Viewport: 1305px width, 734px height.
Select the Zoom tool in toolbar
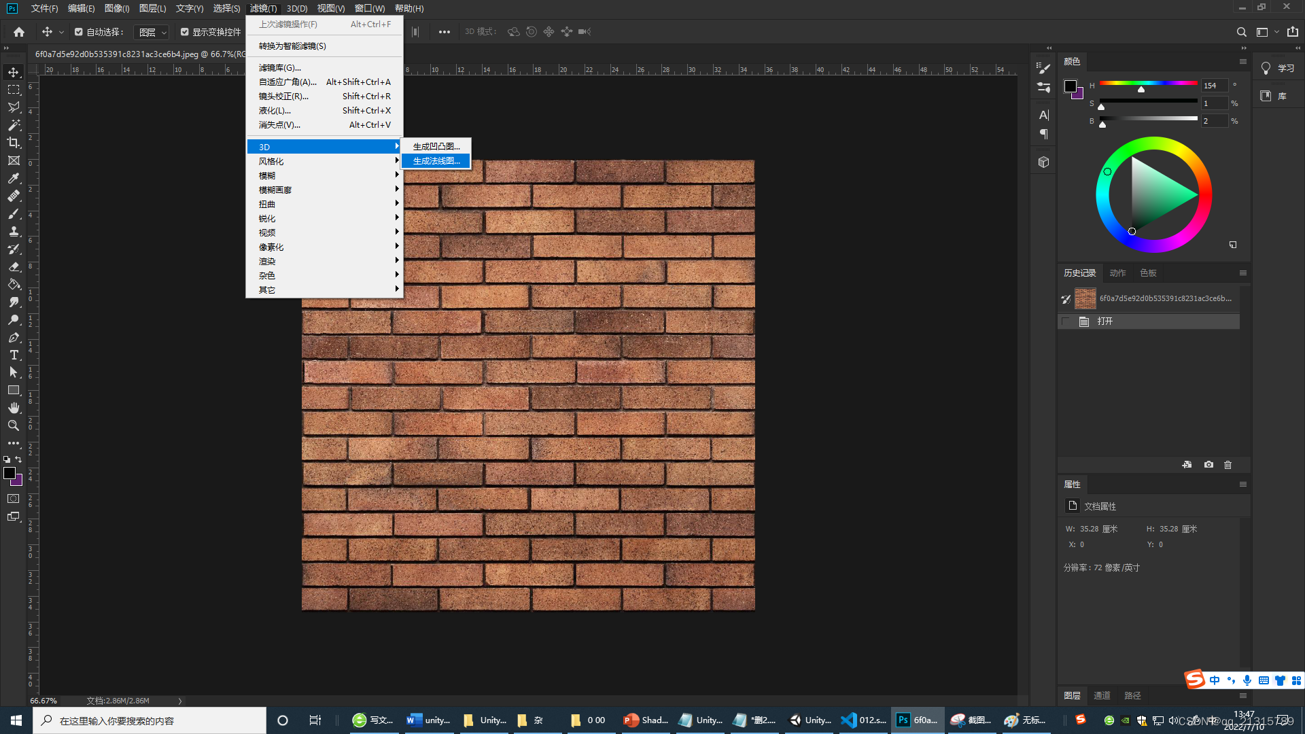(x=14, y=425)
